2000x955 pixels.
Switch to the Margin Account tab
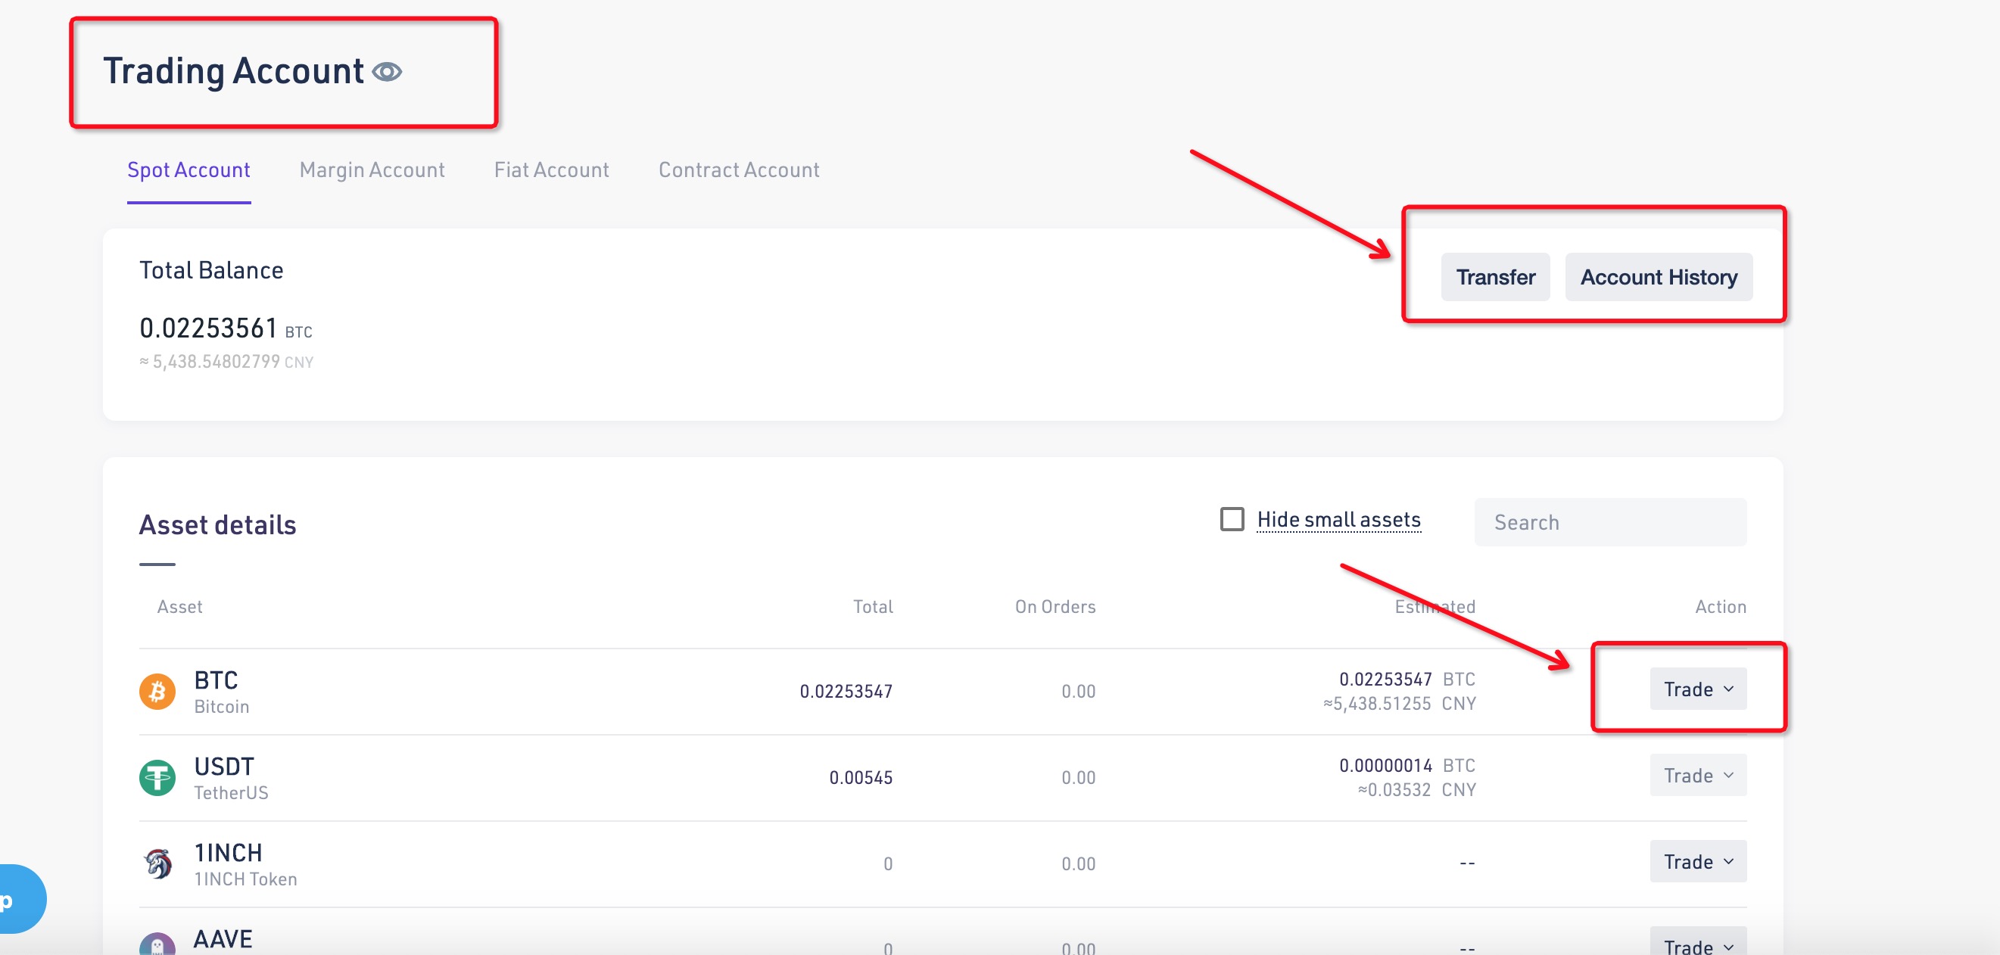pyautogui.click(x=372, y=170)
